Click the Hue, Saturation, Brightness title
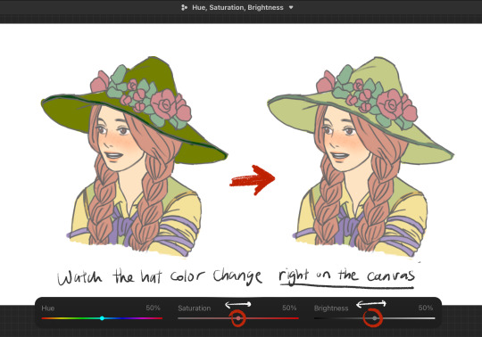 pyautogui.click(x=237, y=7)
